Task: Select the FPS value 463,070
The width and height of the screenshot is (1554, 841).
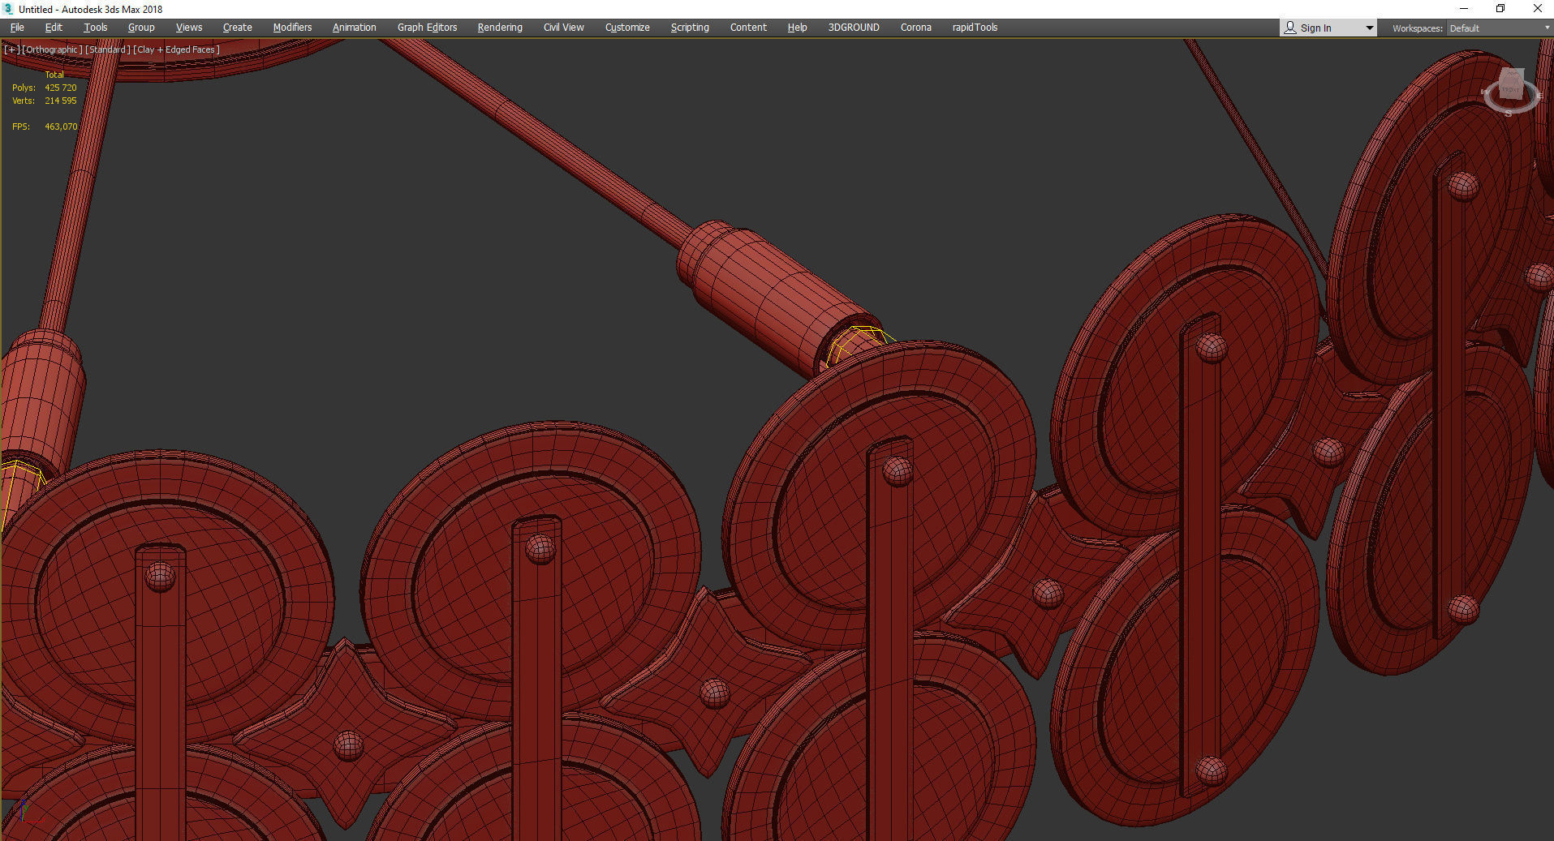Action: click(61, 127)
